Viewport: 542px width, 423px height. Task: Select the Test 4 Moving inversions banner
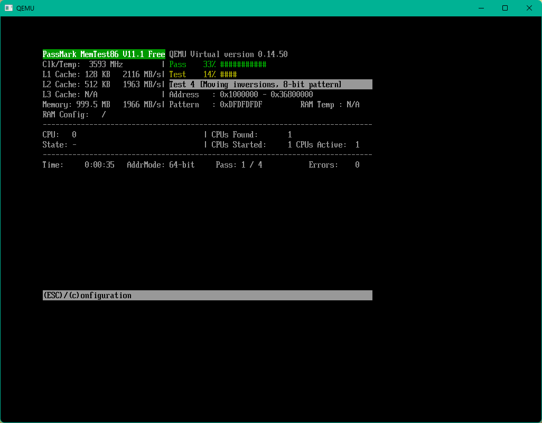pos(270,85)
